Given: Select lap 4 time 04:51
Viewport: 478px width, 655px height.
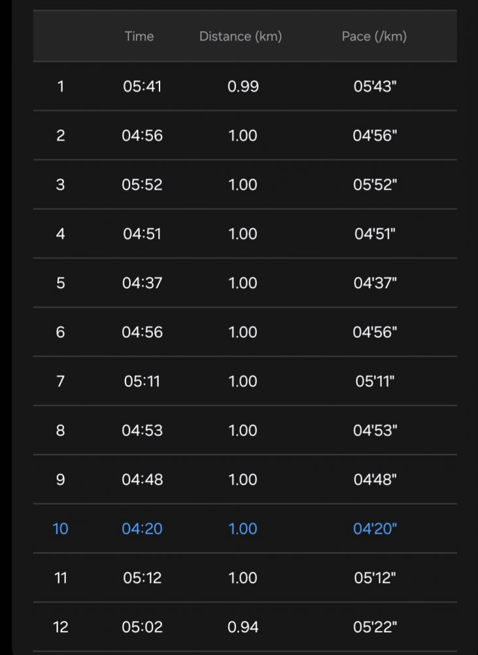Looking at the screenshot, I should tap(143, 234).
